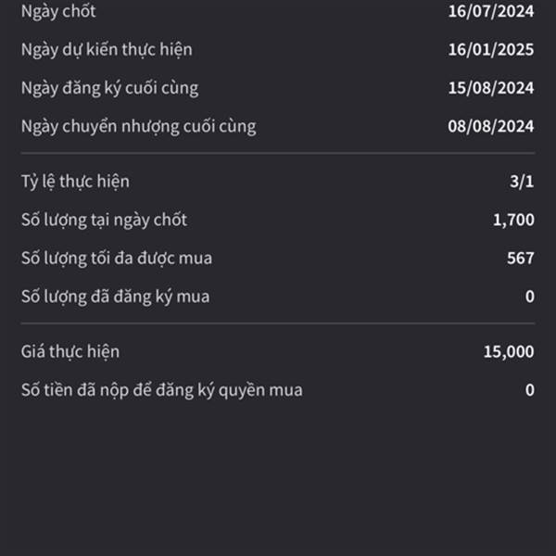The width and height of the screenshot is (556, 556).
Task: Click the 3/1 ratio value
Action: pyautogui.click(x=522, y=182)
